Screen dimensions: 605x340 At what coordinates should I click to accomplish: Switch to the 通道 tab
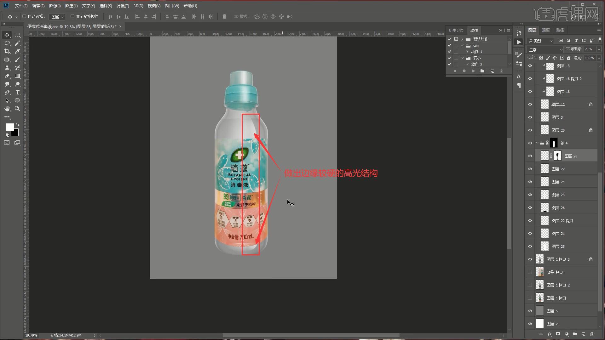click(x=546, y=30)
